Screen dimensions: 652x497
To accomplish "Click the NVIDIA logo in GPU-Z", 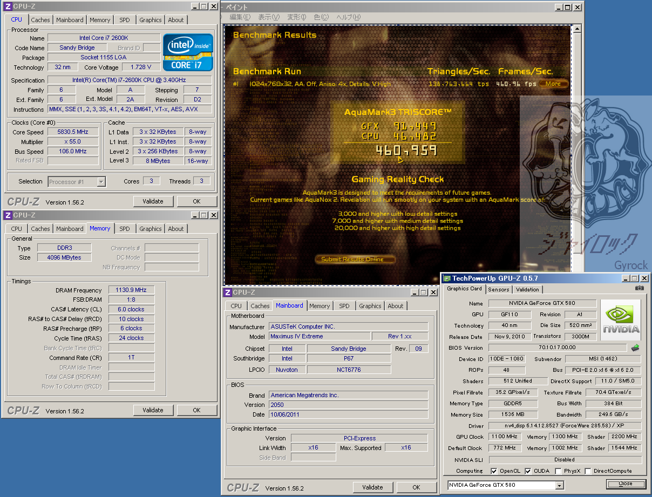I will (x=621, y=320).
